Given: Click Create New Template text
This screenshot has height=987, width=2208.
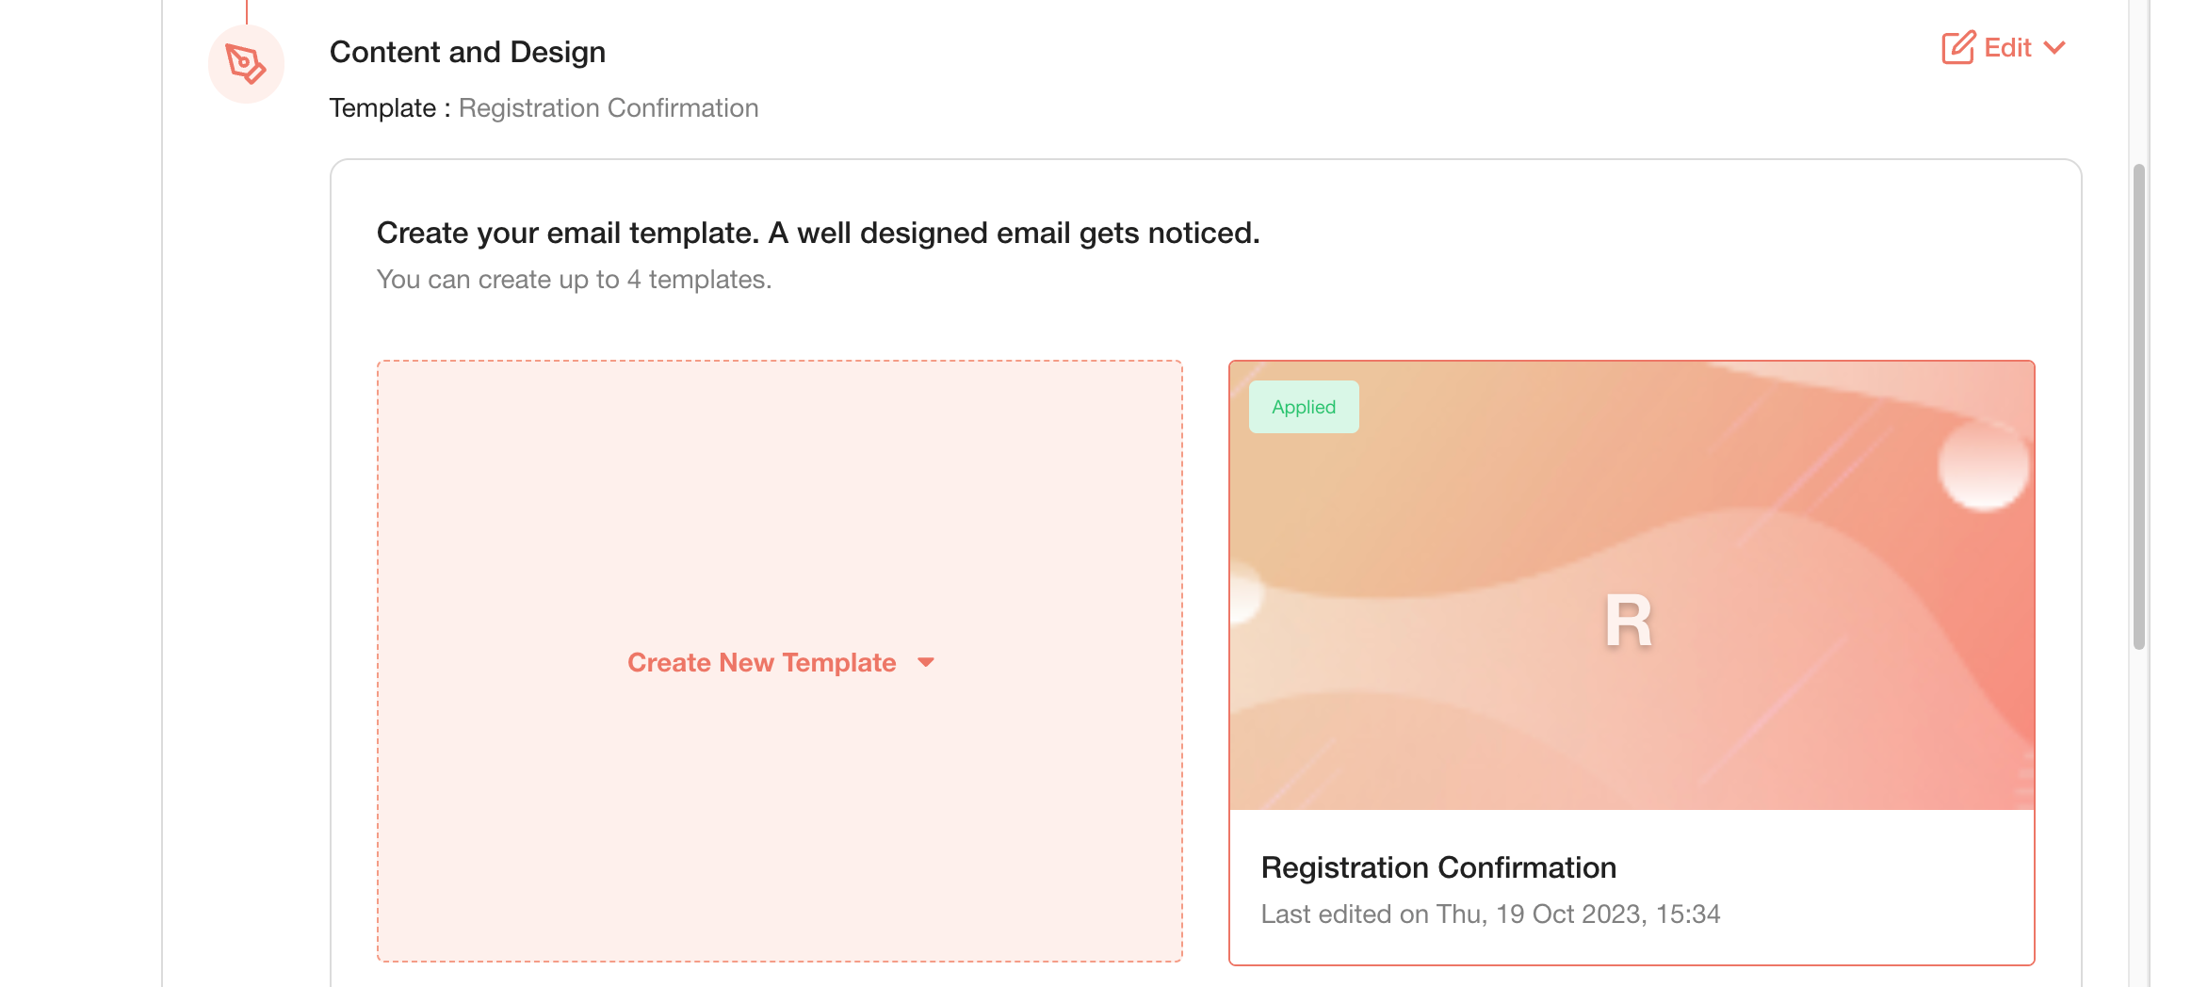Looking at the screenshot, I should tap(761, 662).
